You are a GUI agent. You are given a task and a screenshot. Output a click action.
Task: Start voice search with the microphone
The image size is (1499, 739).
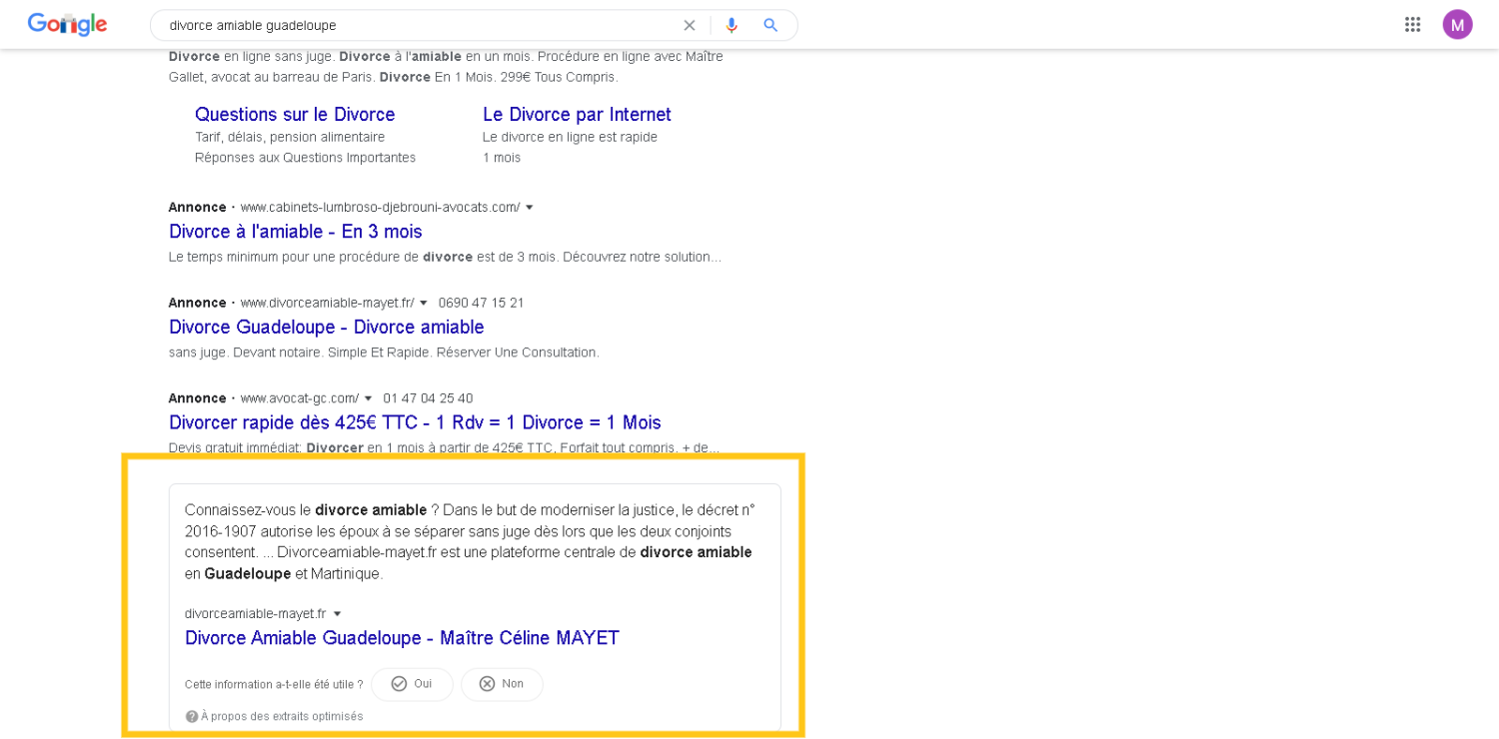[732, 25]
